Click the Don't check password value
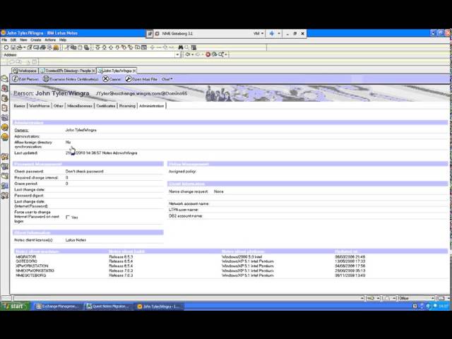Image resolution: width=452 pixels, height=339 pixels. pyautogui.click(x=84, y=171)
